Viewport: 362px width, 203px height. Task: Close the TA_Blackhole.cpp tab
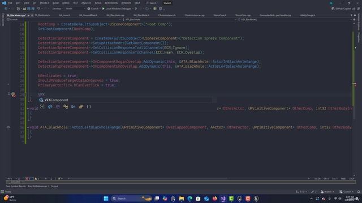pyautogui.click(x=32, y=15)
